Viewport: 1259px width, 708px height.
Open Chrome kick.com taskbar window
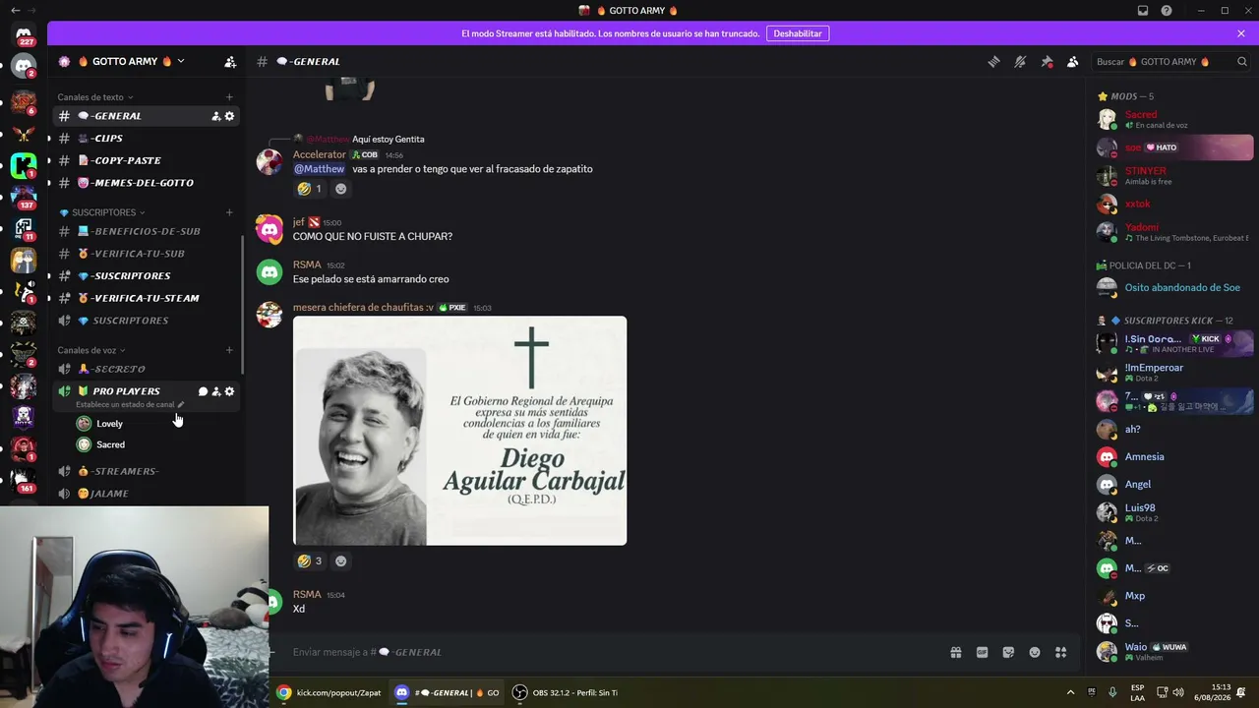(329, 692)
